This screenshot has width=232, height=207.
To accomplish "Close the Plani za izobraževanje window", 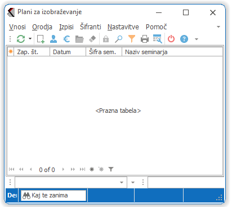I will (x=213, y=12).
